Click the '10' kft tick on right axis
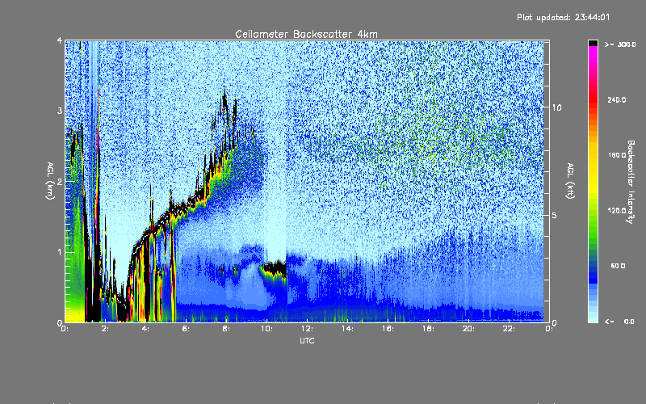Screen dimensions: 646x404 [556, 107]
